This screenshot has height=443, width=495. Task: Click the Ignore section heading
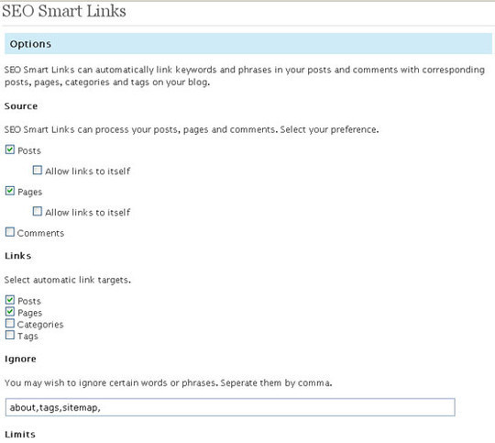click(x=20, y=360)
